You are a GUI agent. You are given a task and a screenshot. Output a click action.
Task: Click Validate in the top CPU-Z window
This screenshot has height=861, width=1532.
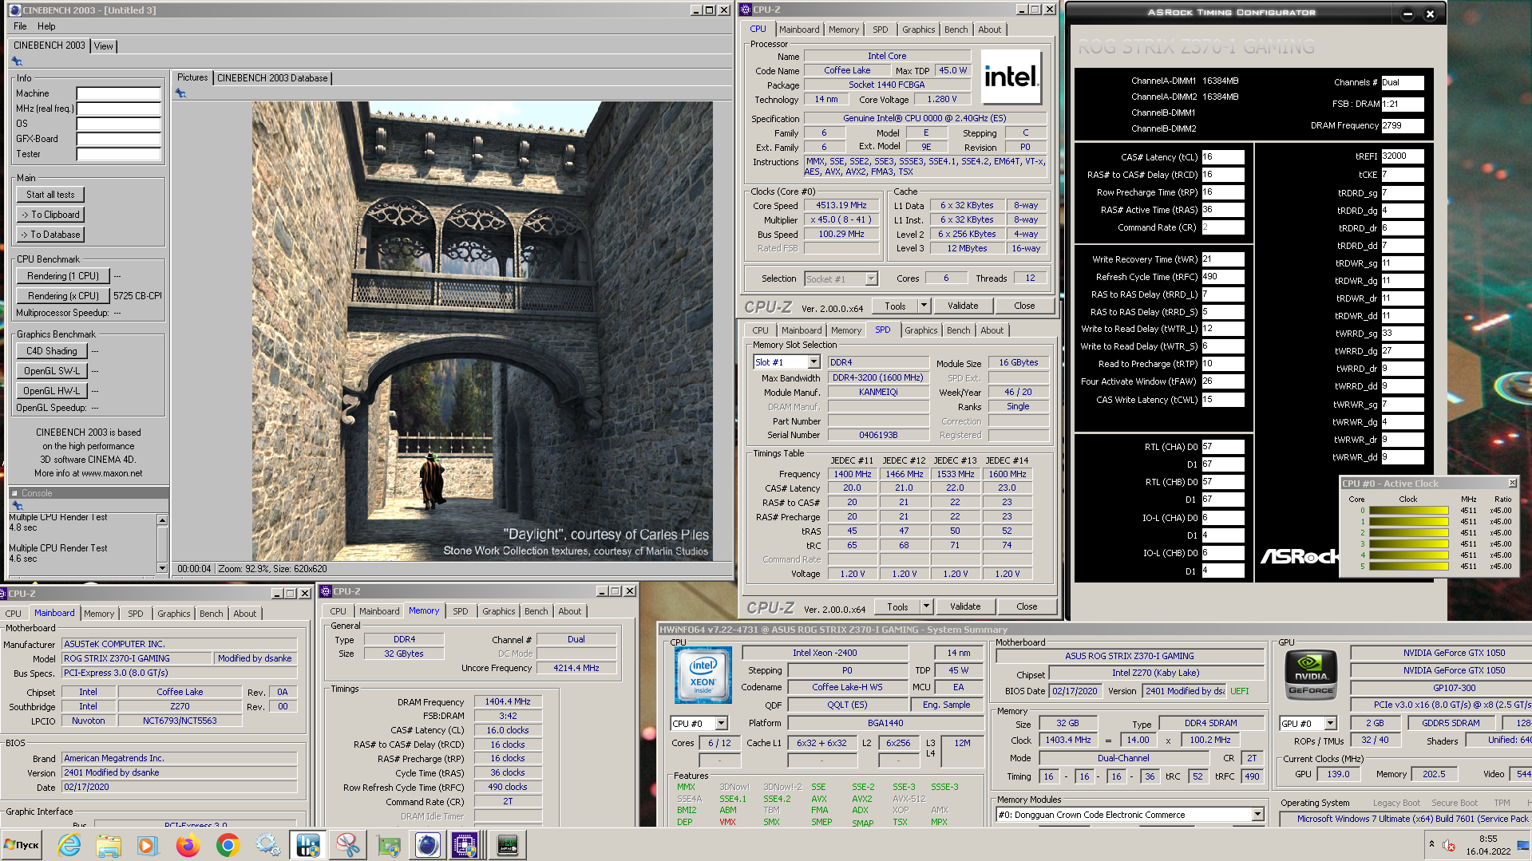963,306
